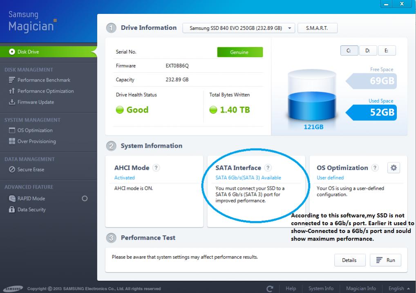Click the OS Optimization help question mark
The height and width of the screenshot is (293, 416).
point(375,168)
